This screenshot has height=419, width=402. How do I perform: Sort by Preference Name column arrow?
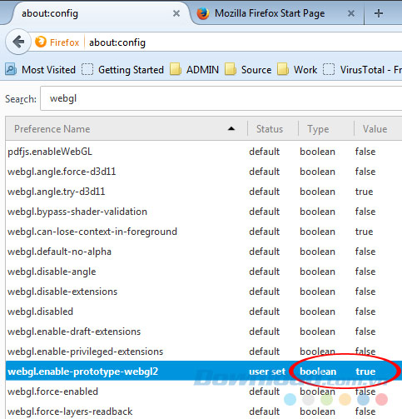pyautogui.click(x=231, y=129)
